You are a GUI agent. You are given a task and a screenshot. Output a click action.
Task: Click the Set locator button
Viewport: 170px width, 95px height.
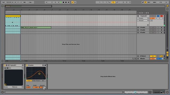click(x=141, y=13)
